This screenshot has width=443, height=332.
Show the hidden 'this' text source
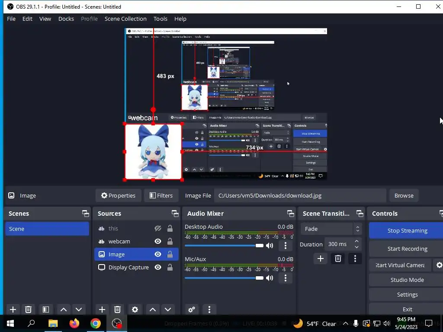click(158, 228)
